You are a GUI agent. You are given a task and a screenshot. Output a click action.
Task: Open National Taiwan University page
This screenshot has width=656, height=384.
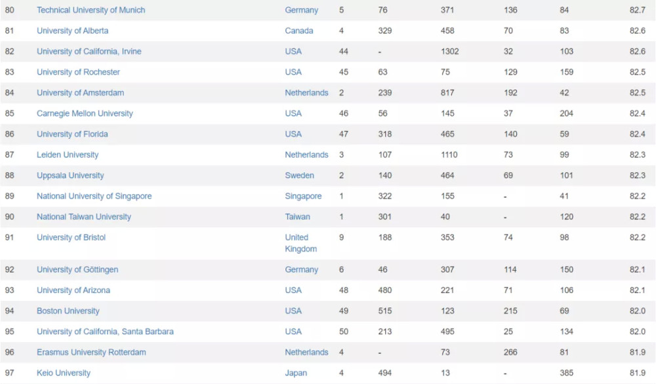84,217
